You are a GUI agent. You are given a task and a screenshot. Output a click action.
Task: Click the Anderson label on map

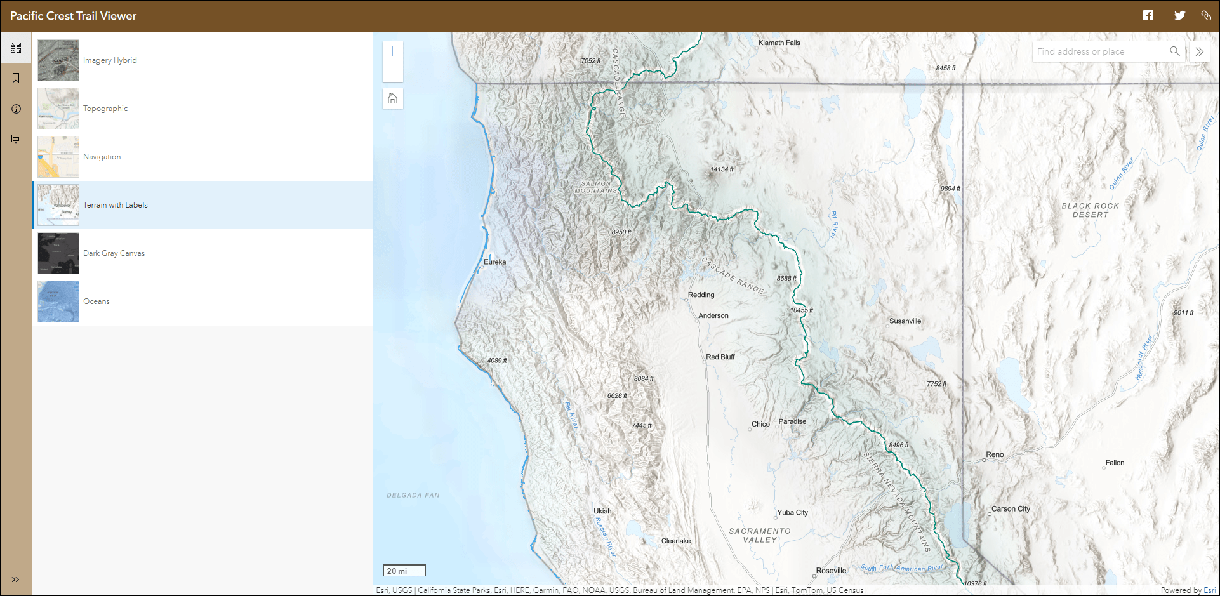click(x=713, y=315)
